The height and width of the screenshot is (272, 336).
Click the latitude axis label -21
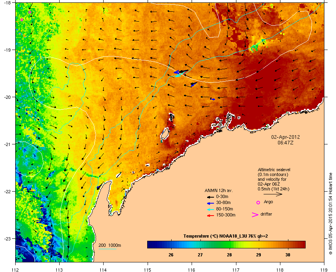[7, 144]
